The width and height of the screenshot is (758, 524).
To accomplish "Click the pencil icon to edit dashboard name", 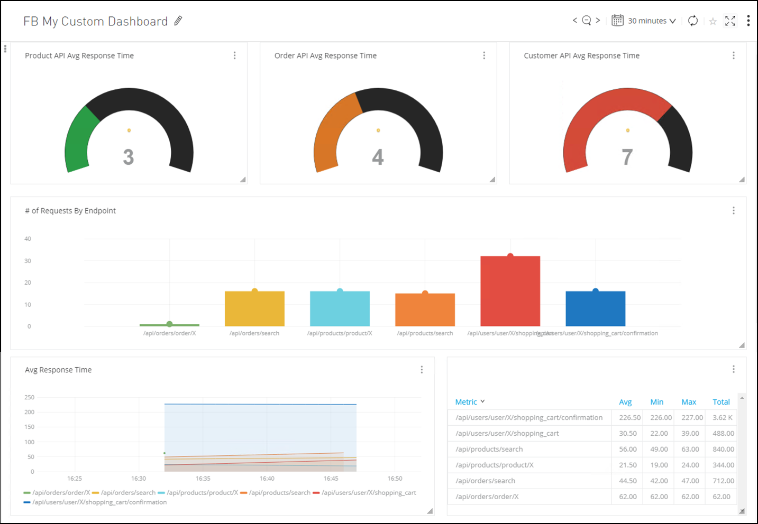I will pyautogui.click(x=178, y=21).
